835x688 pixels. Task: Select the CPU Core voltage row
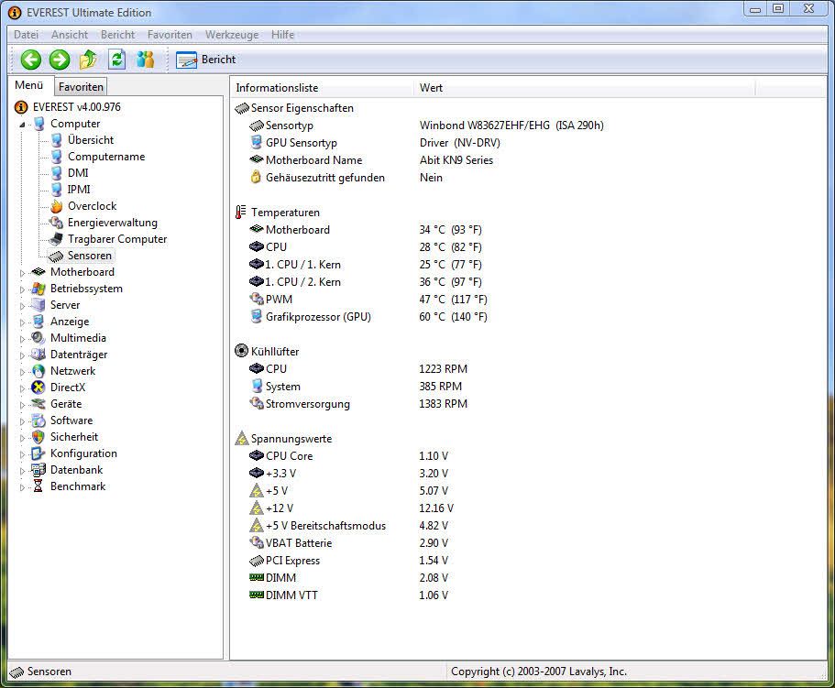tap(349, 456)
